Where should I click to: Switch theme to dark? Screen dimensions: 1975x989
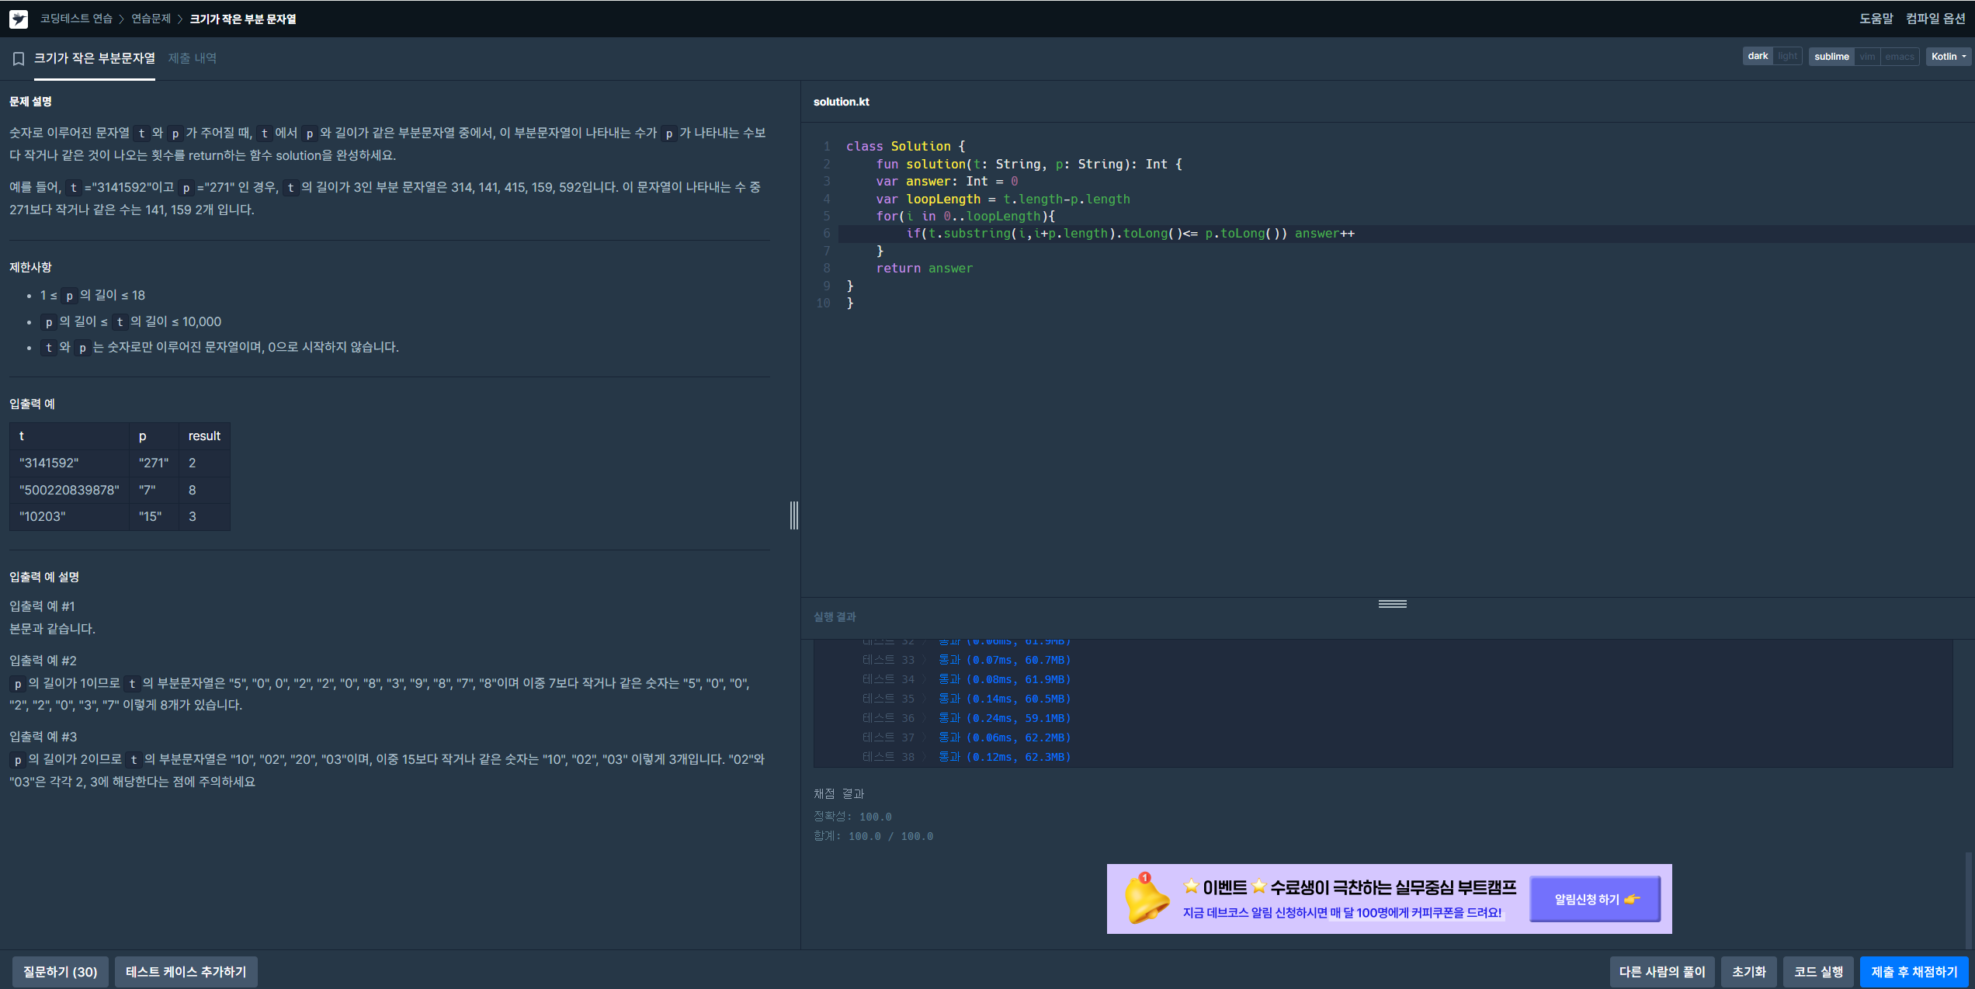(x=1758, y=56)
